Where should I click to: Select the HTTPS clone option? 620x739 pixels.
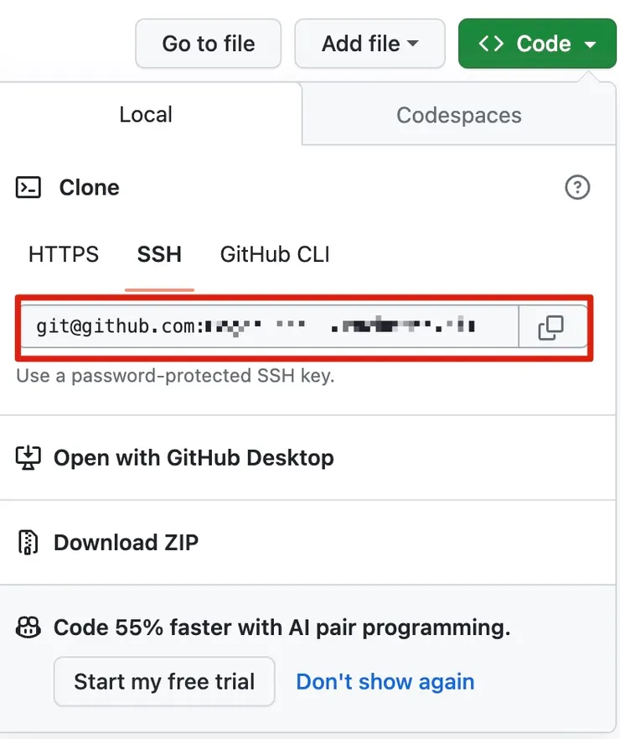point(64,254)
